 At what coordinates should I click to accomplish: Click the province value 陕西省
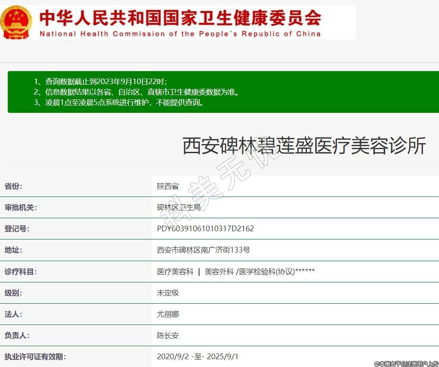coord(168,186)
